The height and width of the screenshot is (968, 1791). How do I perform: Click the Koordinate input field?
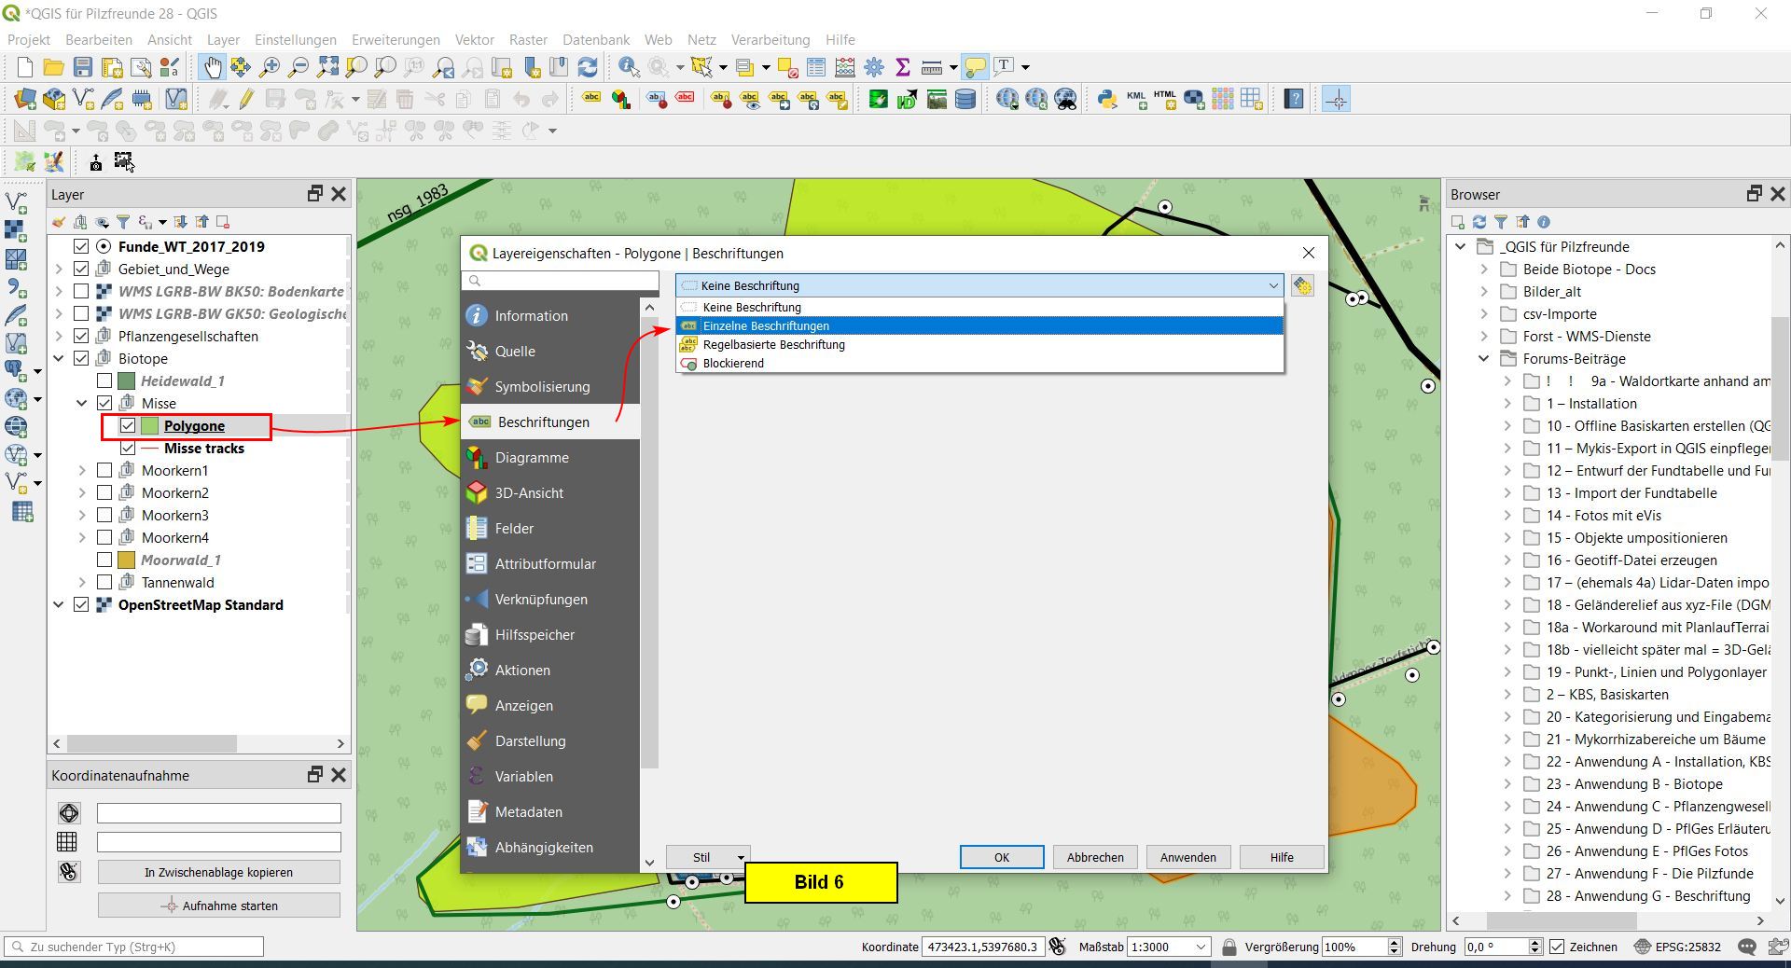981,947
